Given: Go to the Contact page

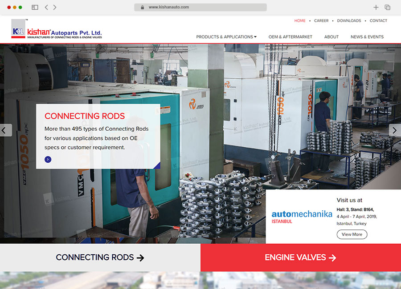Looking at the screenshot, I should 378,21.
